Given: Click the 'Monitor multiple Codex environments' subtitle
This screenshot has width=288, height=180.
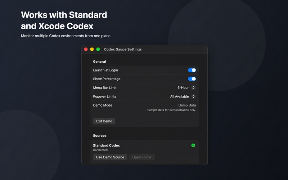Looking at the screenshot, I should click(x=66, y=36).
